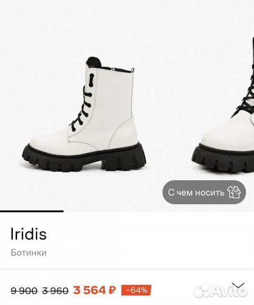Tap the ruble currency symbol
254x305 pixels.
[112, 290]
